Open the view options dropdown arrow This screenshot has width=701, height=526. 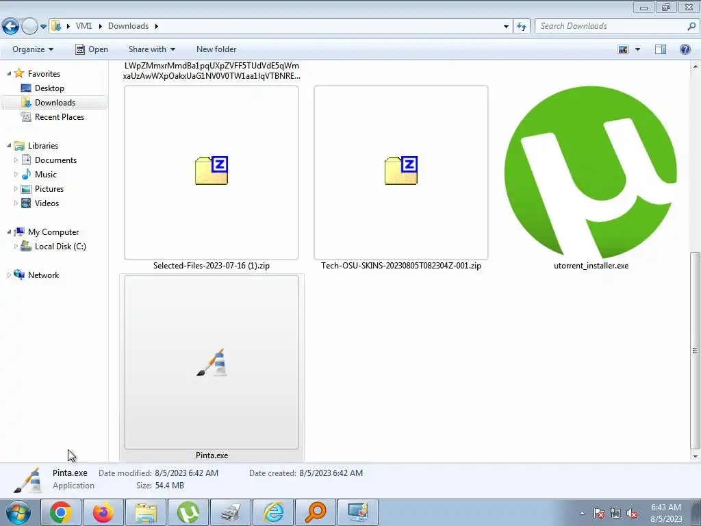pyautogui.click(x=637, y=49)
